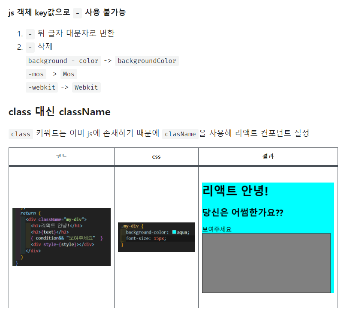The height and width of the screenshot is (318, 344).
Task: Select the inline 'class' code keyword
Action: pyautogui.click(x=21, y=134)
